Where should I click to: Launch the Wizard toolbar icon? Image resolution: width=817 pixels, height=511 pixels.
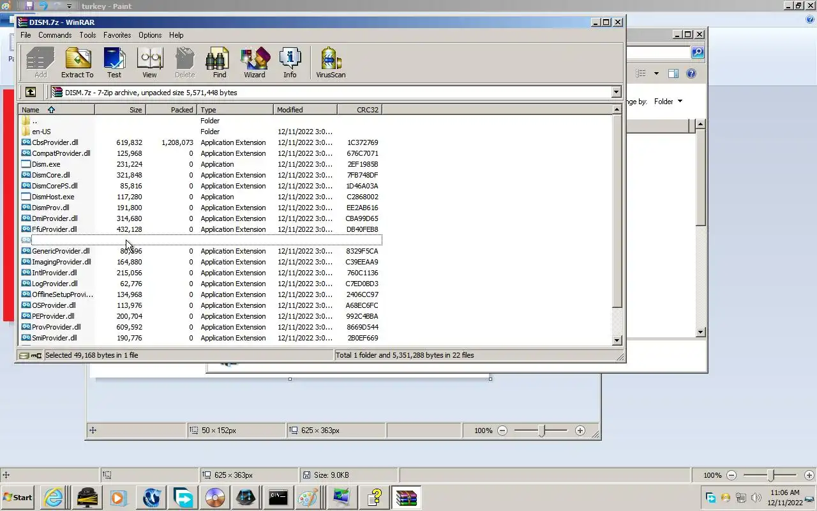click(255, 63)
